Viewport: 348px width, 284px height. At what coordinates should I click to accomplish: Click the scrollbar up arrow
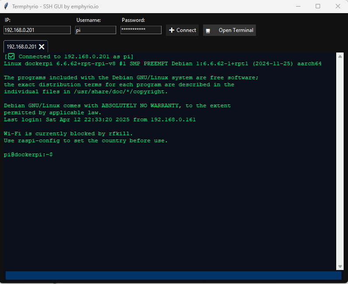click(x=340, y=56)
